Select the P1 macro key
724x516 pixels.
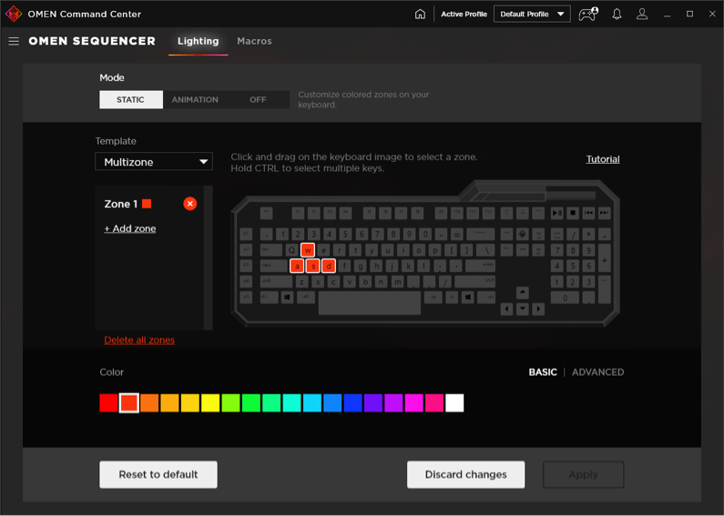246,234
